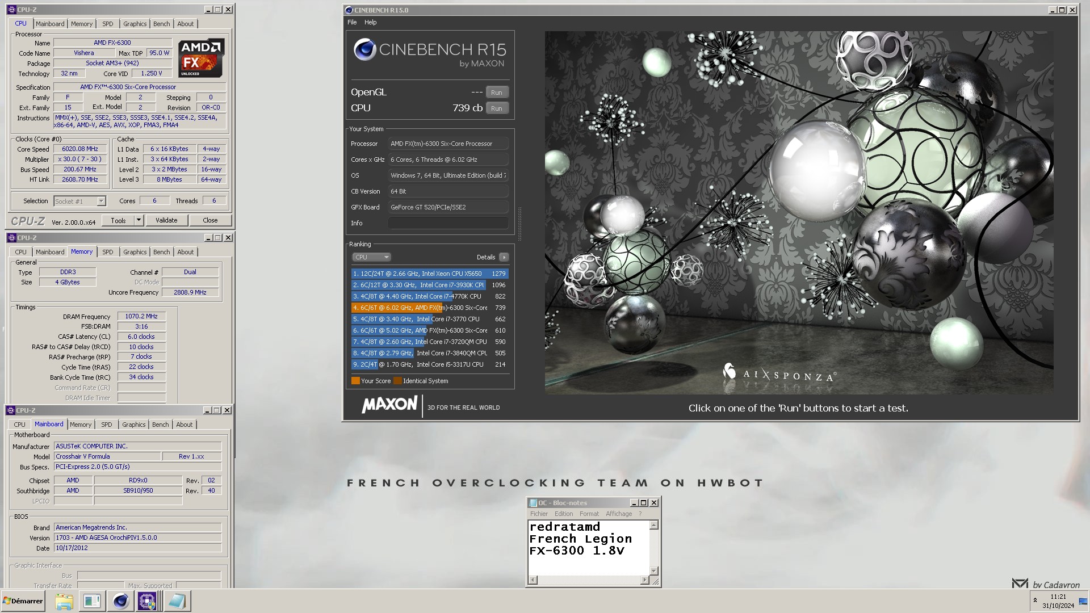
Task: Switch to Mainboard tab in top CPU-Z
Action: pyautogui.click(x=50, y=24)
